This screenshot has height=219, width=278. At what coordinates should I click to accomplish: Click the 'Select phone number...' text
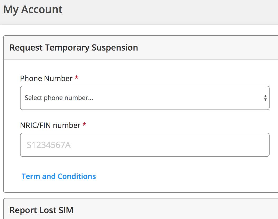coord(59,98)
